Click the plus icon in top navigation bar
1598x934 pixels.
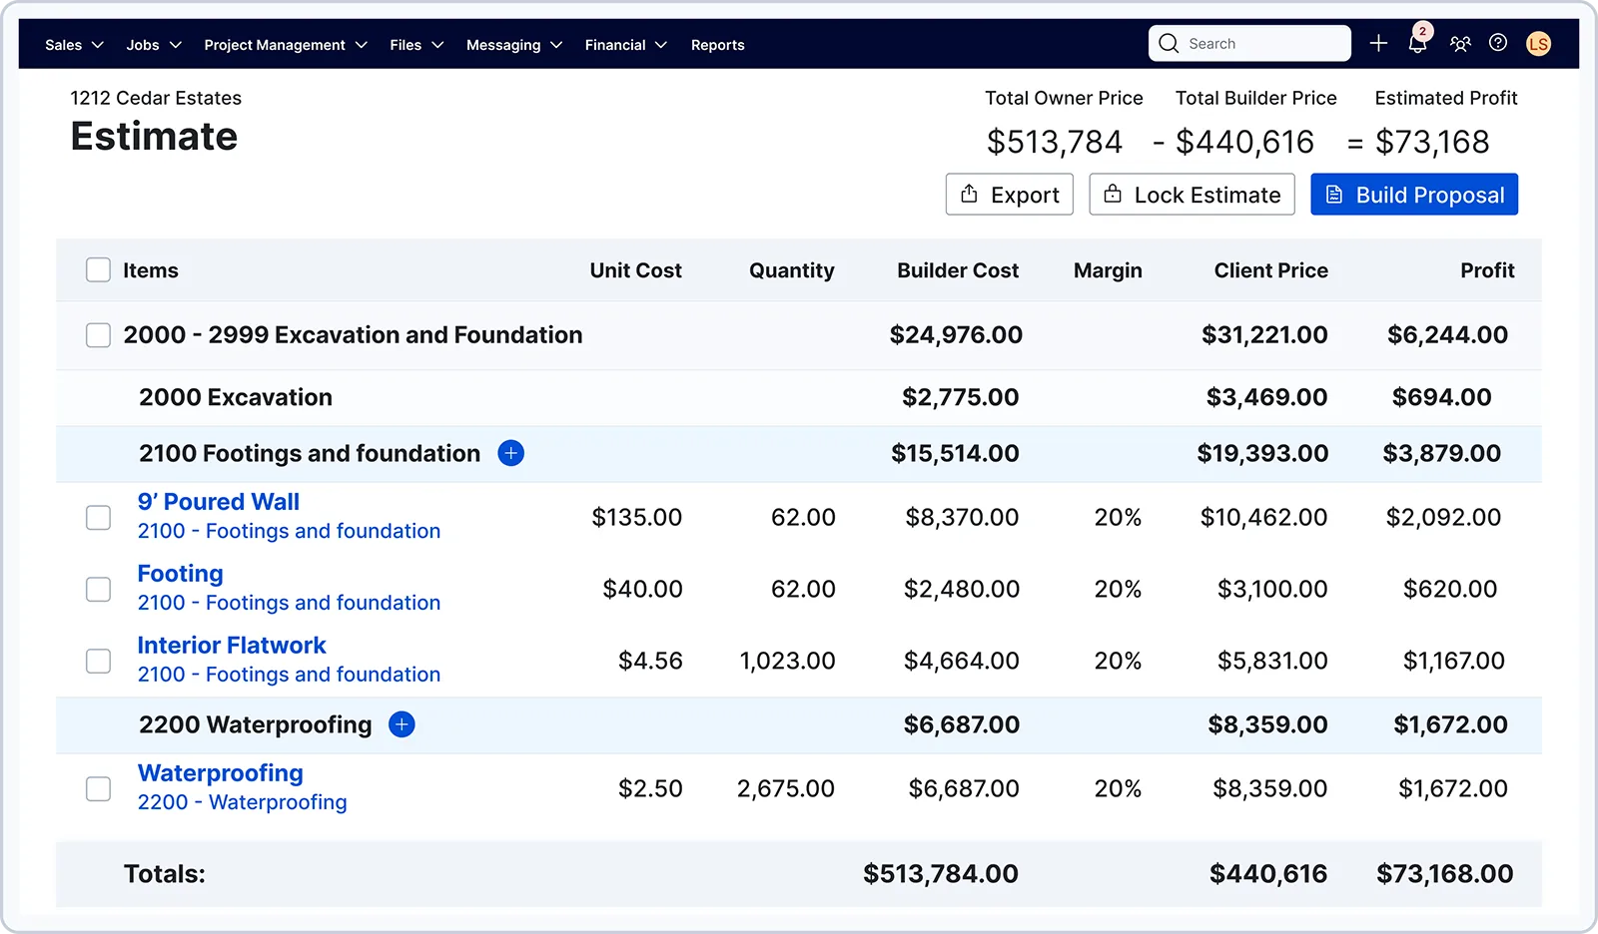coord(1378,43)
